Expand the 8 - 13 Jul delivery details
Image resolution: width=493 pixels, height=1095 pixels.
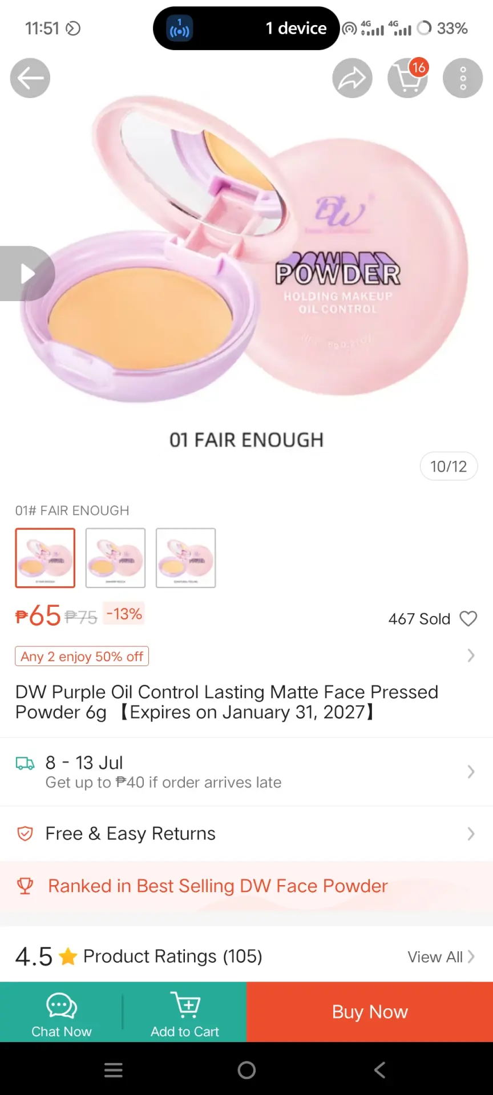(246, 772)
